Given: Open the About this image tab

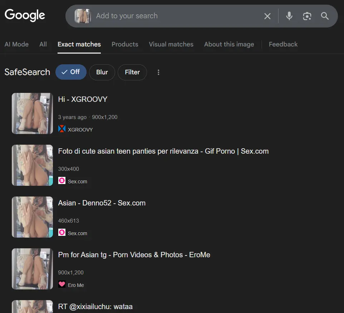Looking at the screenshot, I should [x=229, y=44].
